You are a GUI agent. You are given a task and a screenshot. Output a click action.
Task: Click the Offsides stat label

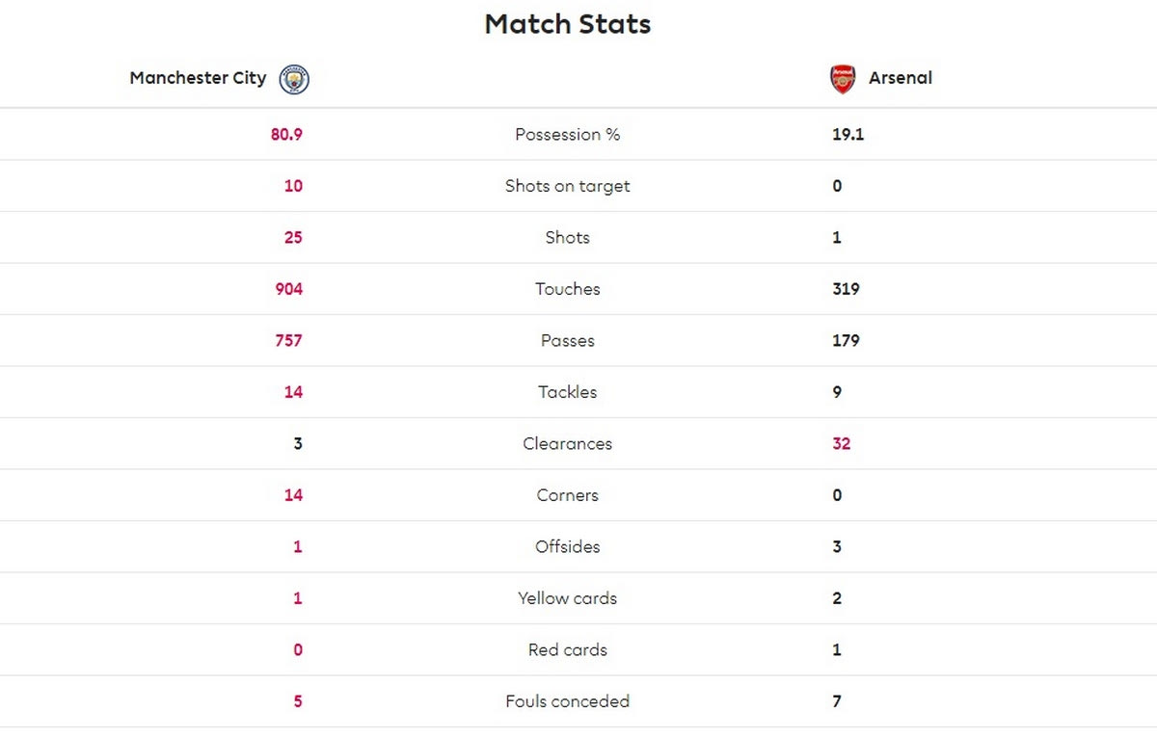(567, 547)
